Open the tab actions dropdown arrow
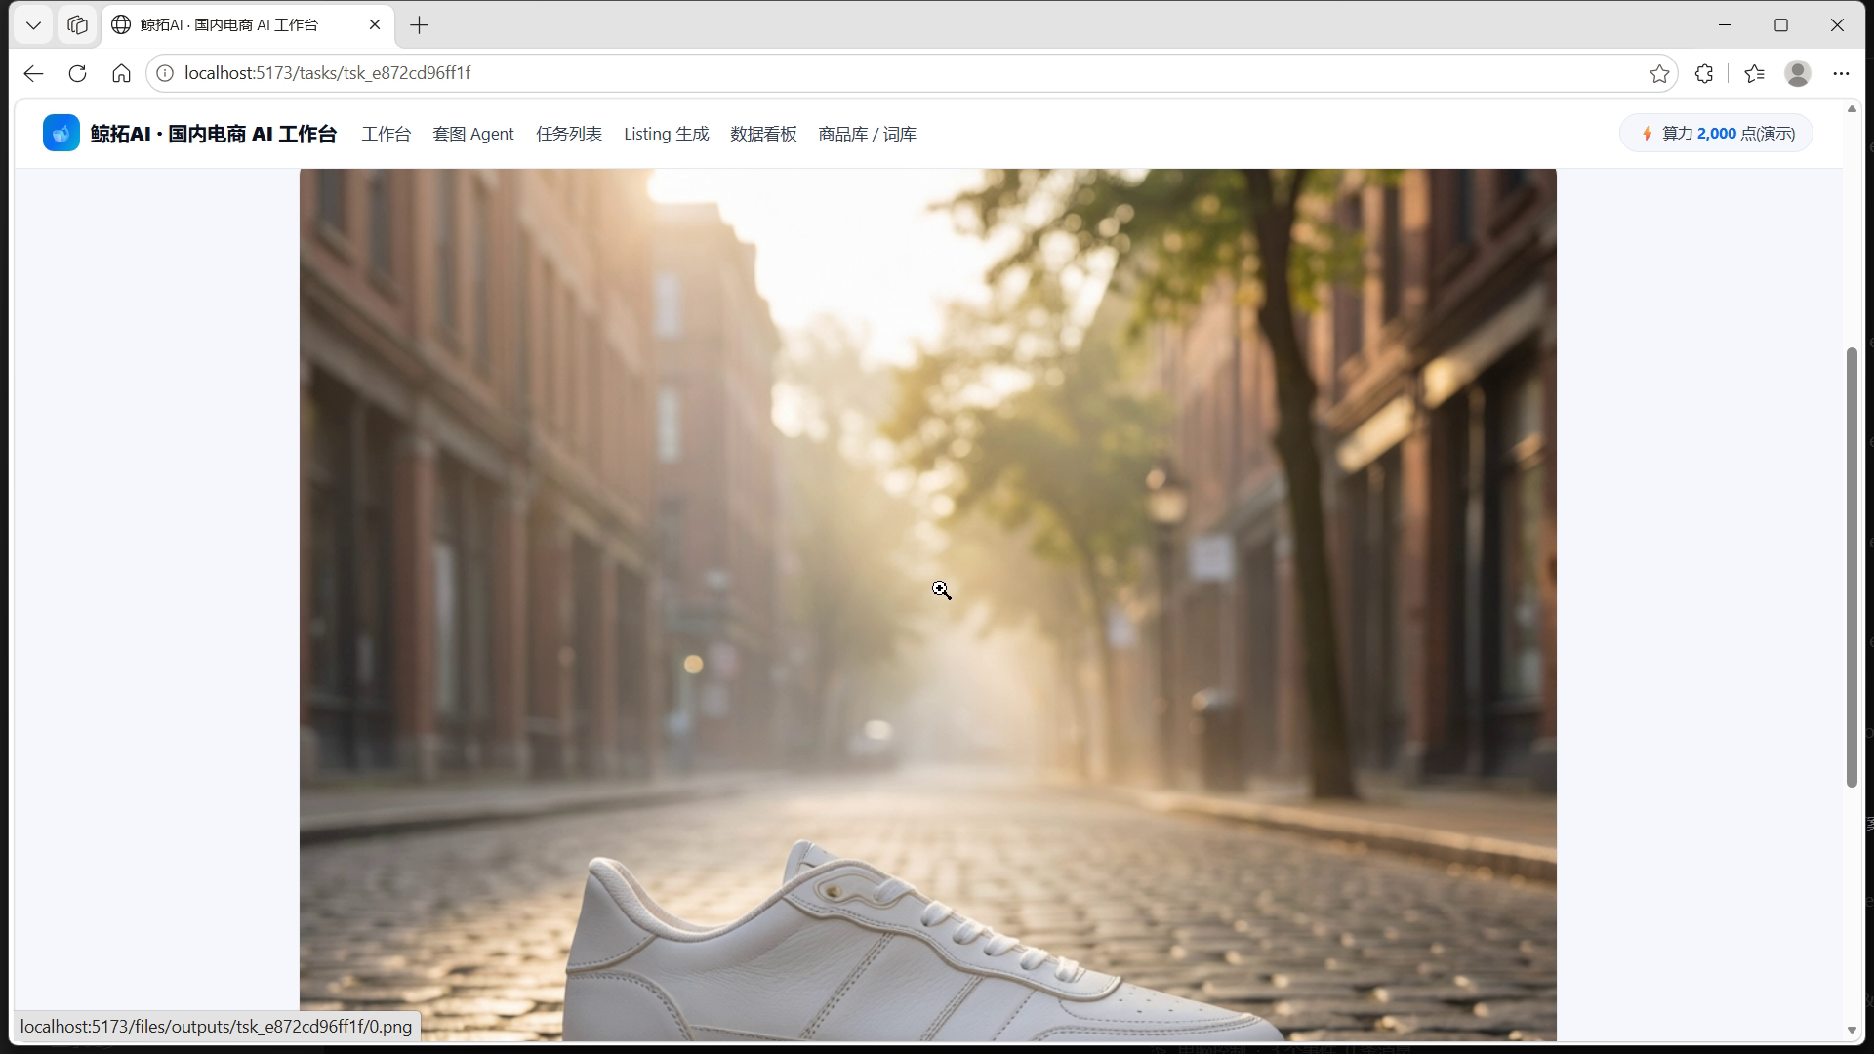The width and height of the screenshot is (1874, 1054). click(33, 25)
